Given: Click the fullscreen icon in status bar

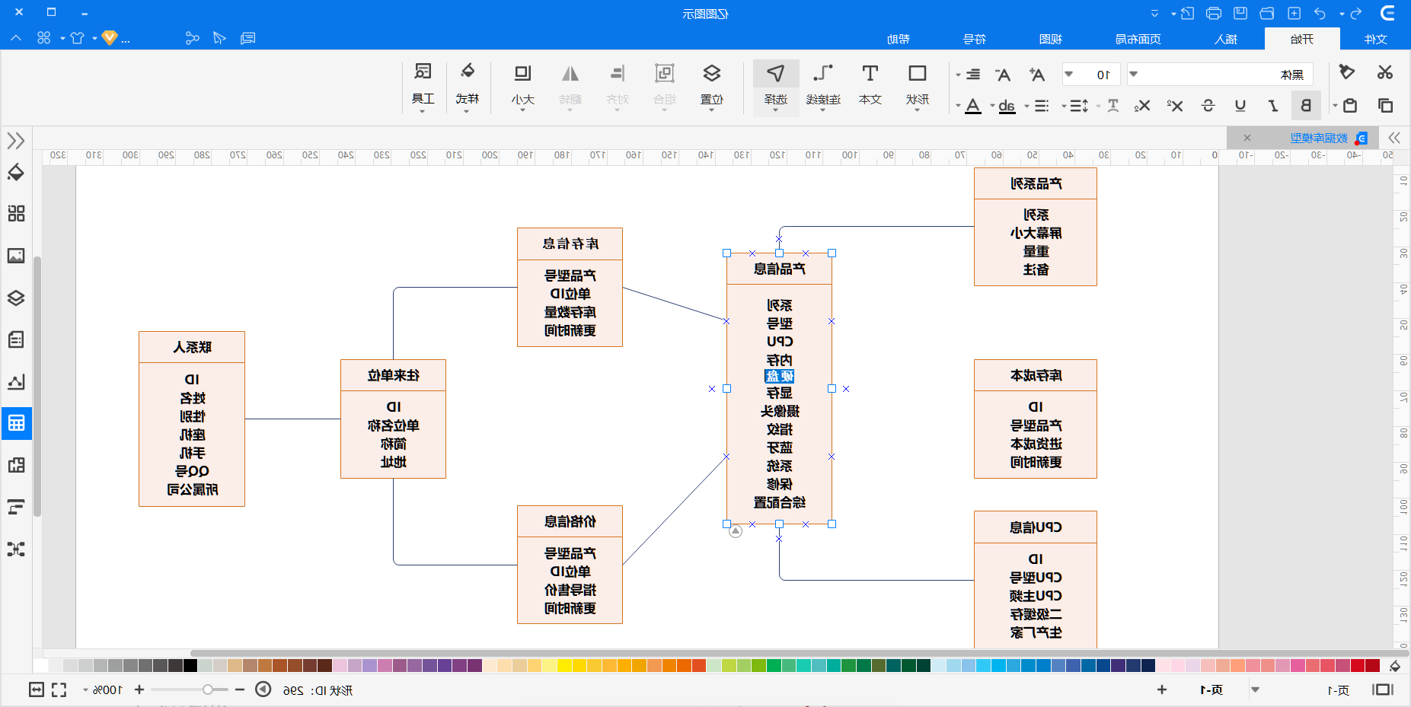Looking at the screenshot, I should 59,689.
